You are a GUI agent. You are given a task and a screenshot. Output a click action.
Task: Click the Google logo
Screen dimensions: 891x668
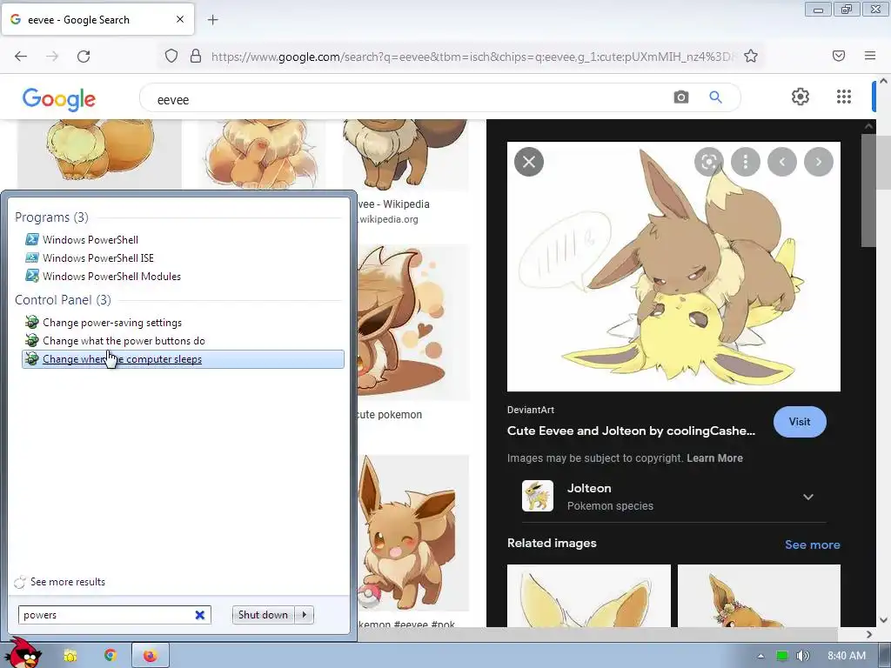coord(59,99)
